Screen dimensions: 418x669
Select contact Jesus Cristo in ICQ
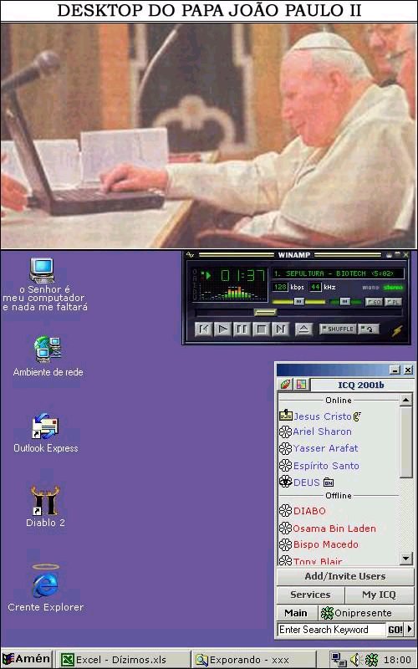tap(323, 416)
